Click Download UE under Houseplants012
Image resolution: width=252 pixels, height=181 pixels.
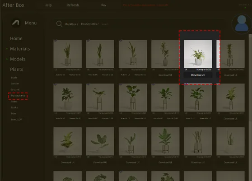(230, 119)
